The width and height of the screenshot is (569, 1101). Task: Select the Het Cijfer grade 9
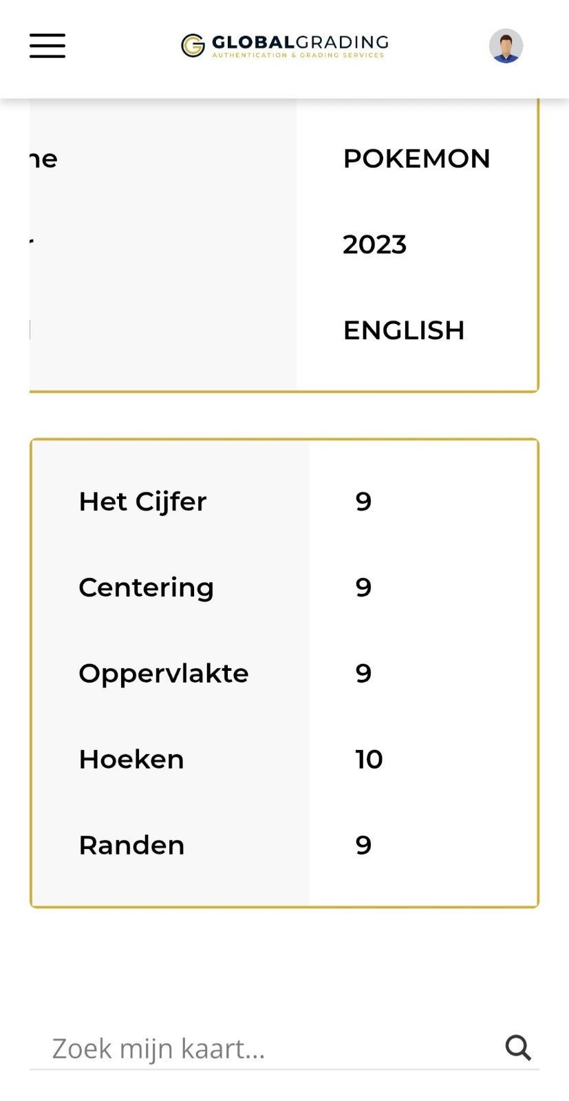pos(363,502)
